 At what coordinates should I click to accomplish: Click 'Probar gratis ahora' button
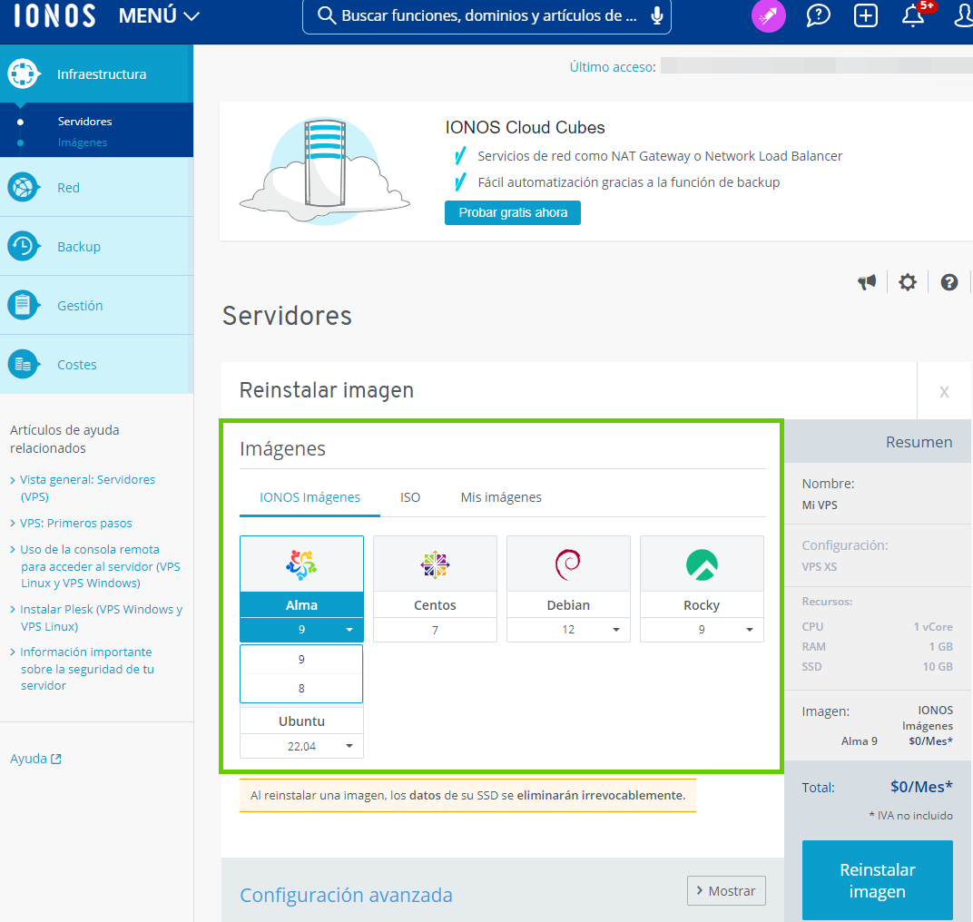pyautogui.click(x=513, y=213)
